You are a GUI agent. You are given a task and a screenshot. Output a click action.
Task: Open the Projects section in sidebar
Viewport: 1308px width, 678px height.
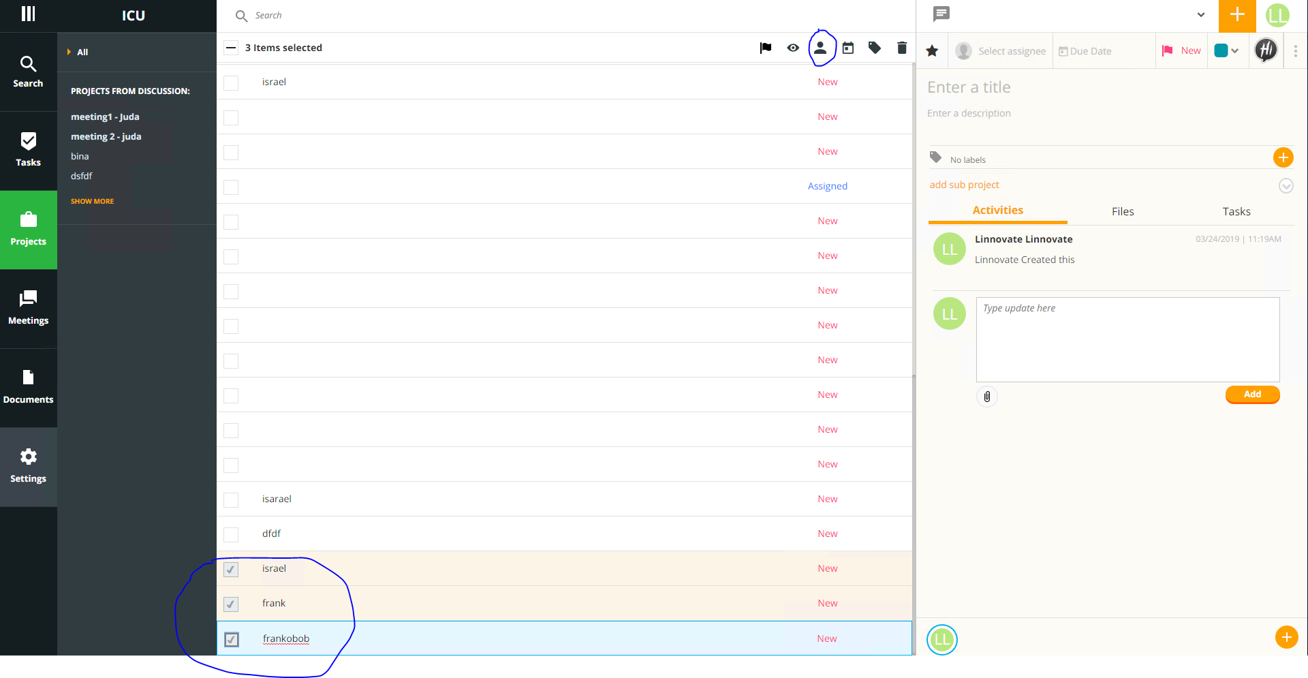point(28,230)
